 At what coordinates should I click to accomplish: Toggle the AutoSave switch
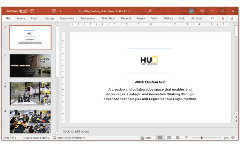click(23, 11)
